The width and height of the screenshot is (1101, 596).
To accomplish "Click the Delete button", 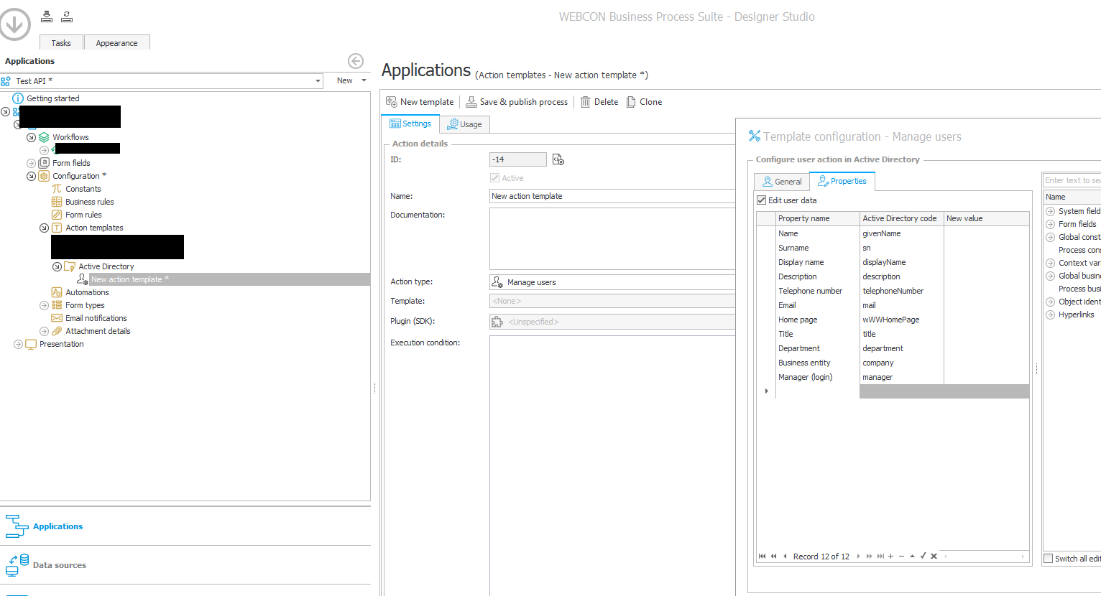I will click(599, 102).
